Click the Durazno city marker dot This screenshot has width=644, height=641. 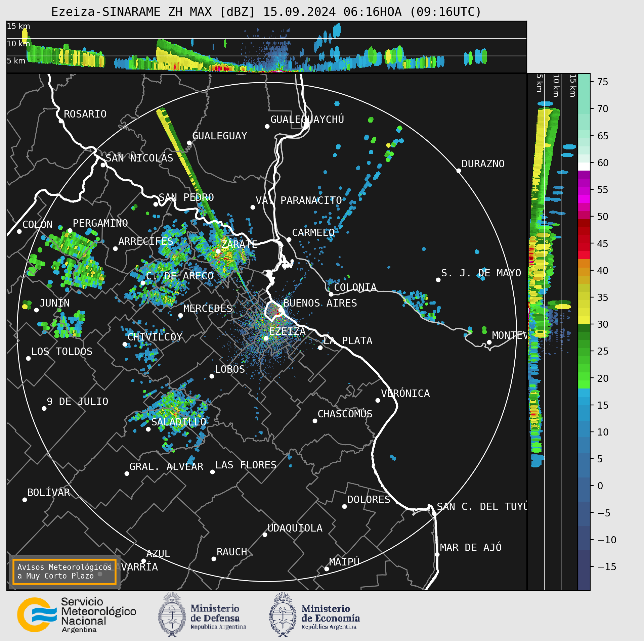(x=459, y=171)
